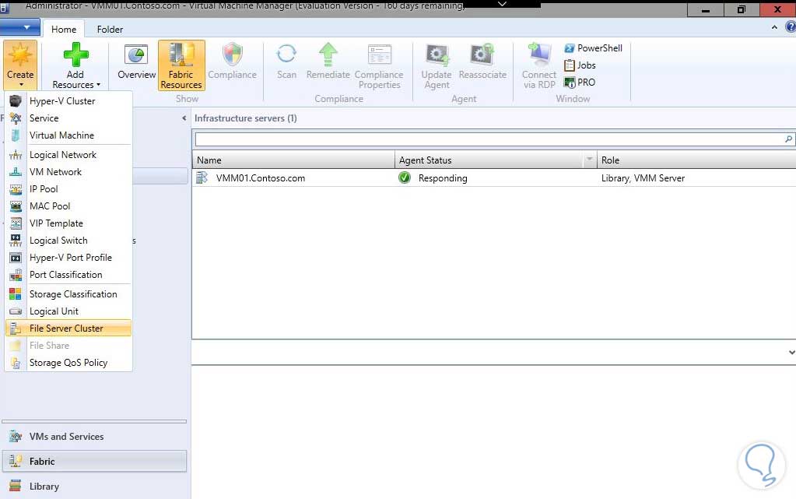Image resolution: width=796 pixels, height=499 pixels.
Task: Open the Library workspace
Action: click(94, 487)
